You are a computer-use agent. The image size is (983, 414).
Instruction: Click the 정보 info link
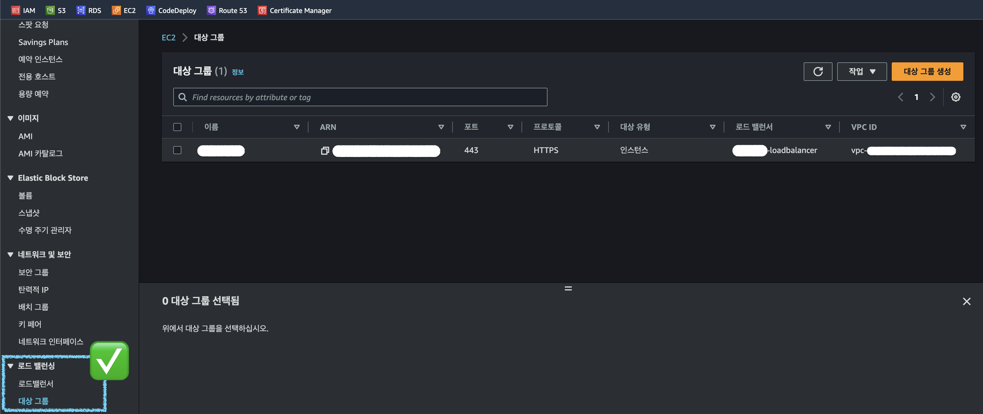pos(237,72)
